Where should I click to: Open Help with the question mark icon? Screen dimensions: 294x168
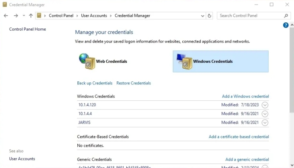click(x=285, y=25)
